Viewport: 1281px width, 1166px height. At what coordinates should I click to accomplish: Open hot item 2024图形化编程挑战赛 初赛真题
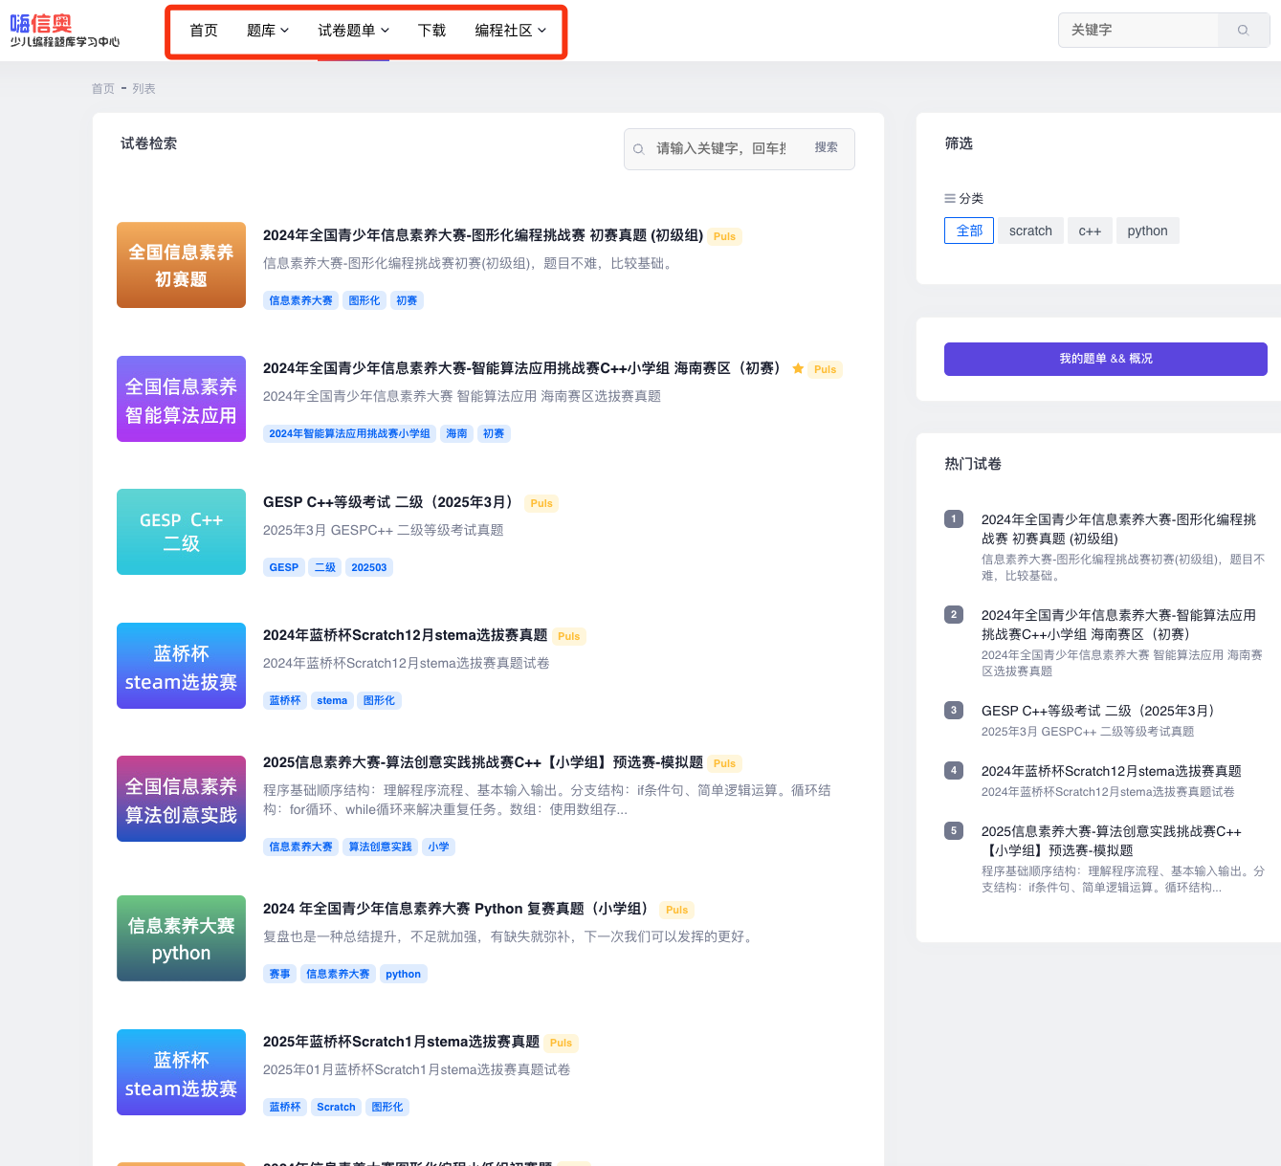[1119, 529]
